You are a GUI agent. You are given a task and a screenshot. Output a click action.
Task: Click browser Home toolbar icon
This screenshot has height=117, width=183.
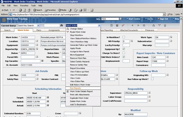(x=29, y=10)
